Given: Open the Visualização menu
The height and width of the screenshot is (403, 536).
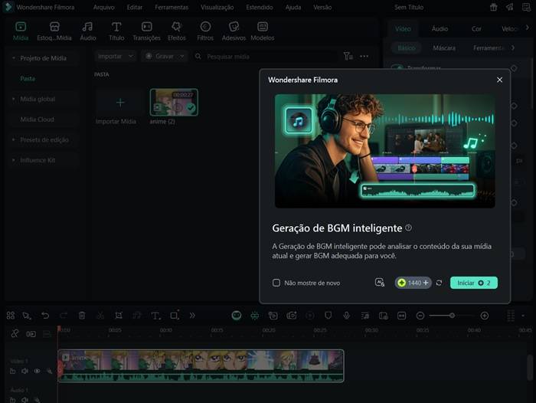Looking at the screenshot, I should point(217,7).
